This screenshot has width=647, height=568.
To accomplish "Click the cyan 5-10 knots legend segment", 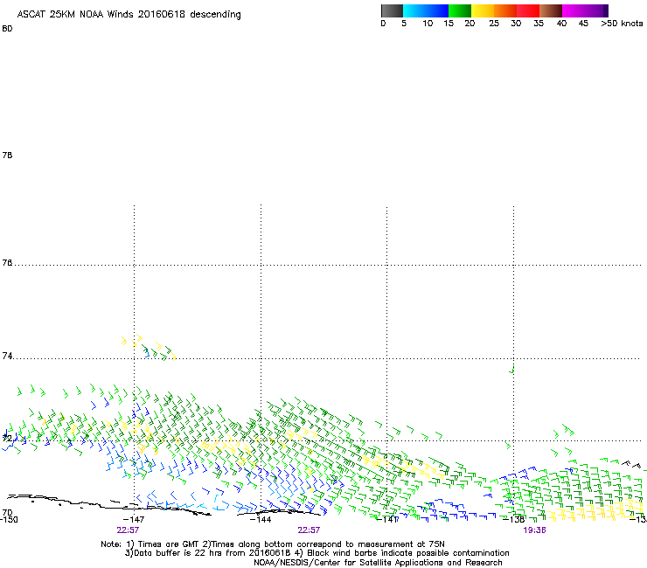I will [x=414, y=10].
